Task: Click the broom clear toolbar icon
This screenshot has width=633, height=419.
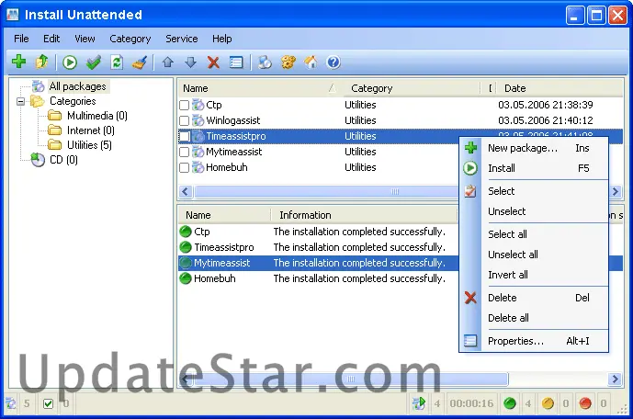Action: pos(140,62)
